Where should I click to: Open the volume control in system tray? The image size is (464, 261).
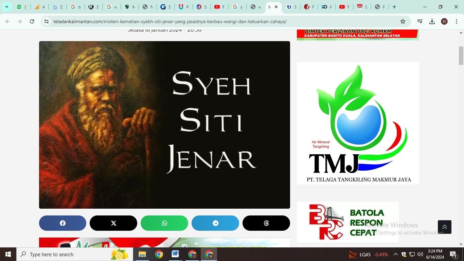[420, 254]
